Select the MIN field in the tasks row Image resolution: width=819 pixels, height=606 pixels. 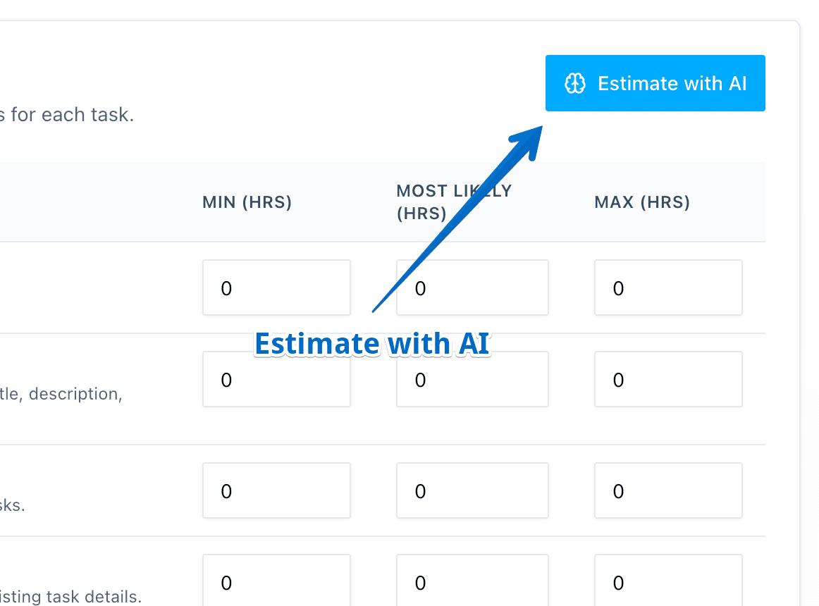pyautogui.click(x=276, y=490)
